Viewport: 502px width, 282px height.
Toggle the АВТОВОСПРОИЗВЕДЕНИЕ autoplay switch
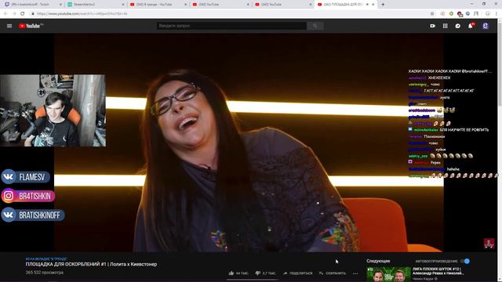tap(465, 261)
